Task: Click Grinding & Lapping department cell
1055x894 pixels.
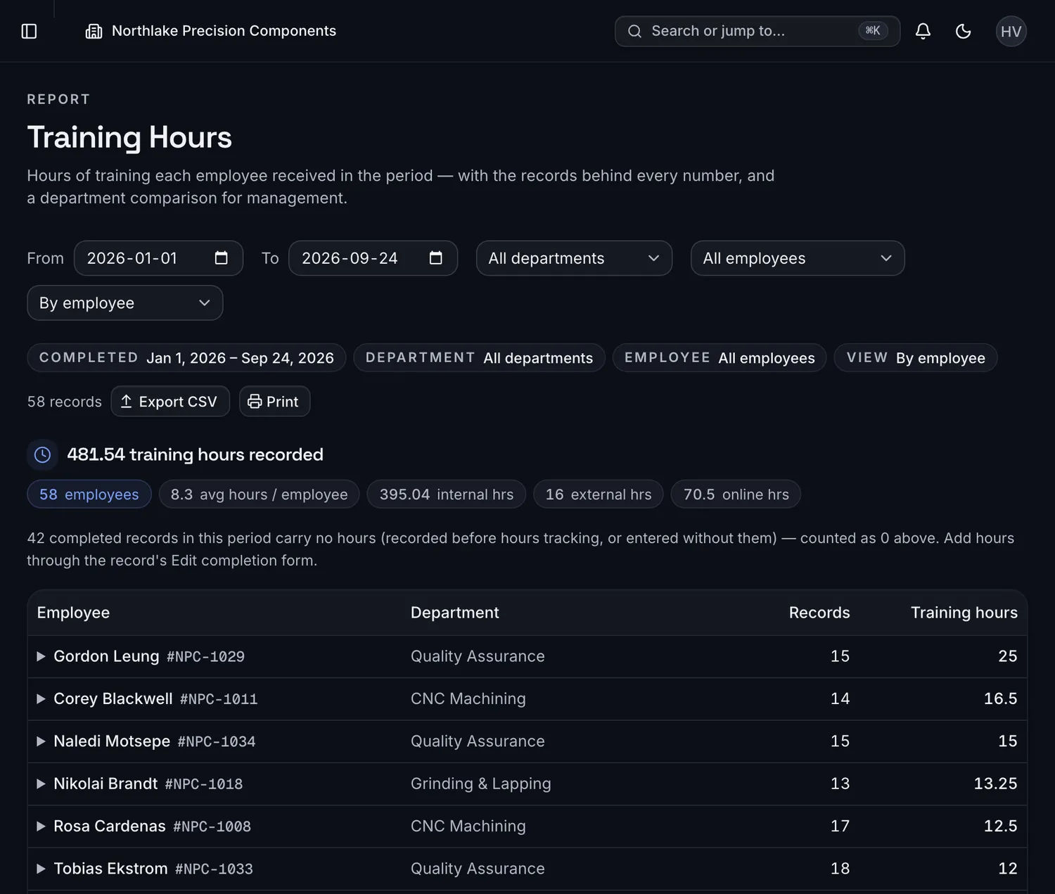Action: tap(481, 784)
